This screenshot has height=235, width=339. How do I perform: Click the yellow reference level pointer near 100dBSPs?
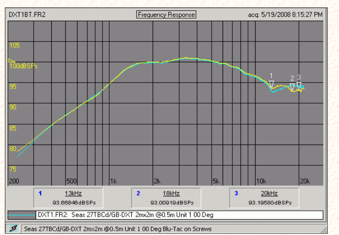[11, 60]
